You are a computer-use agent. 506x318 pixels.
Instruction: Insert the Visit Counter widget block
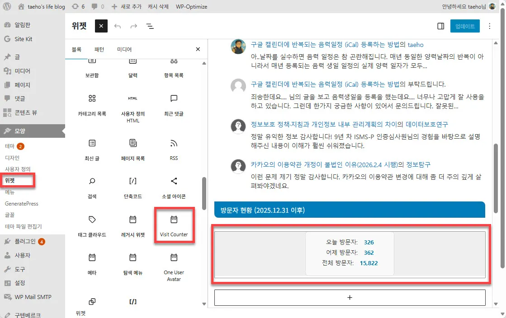[x=174, y=224]
